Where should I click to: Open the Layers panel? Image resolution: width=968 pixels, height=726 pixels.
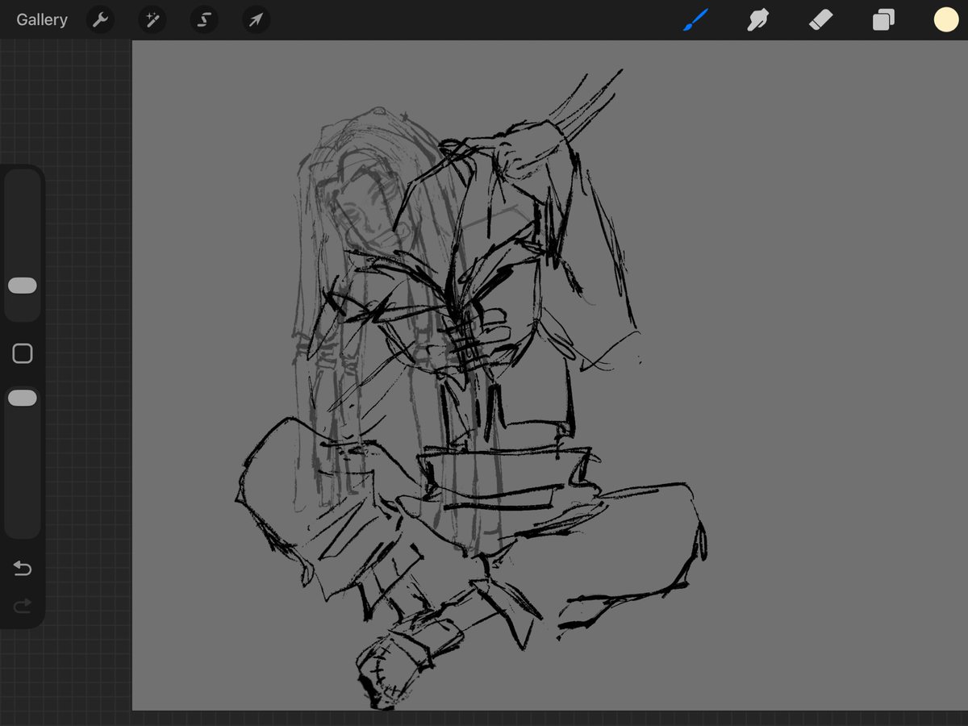point(883,20)
